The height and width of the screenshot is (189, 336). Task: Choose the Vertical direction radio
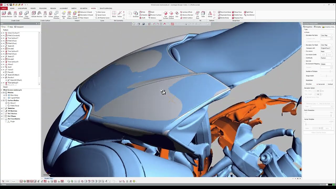(x=327, y=84)
